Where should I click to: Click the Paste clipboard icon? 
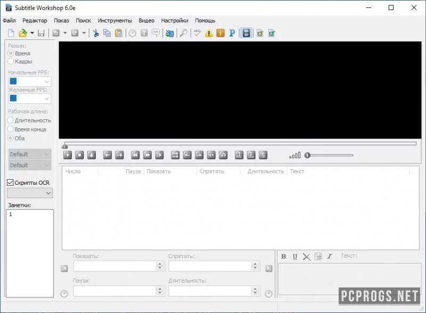click(x=119, y=33)
